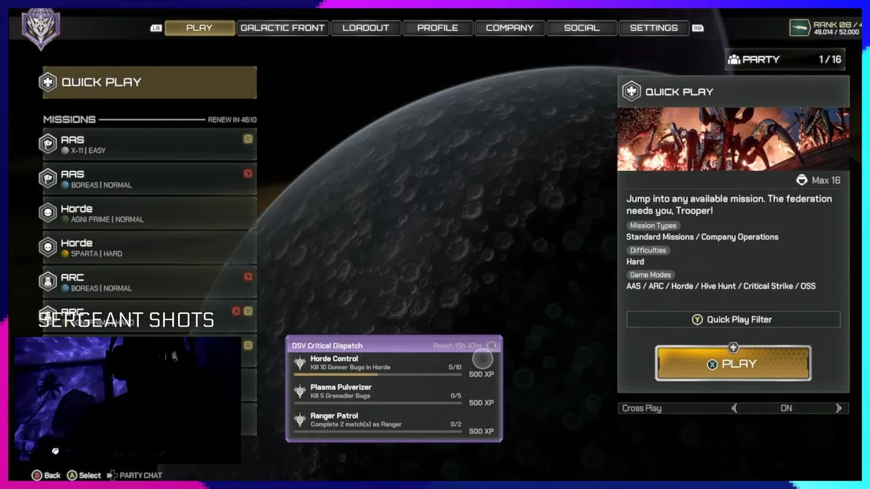This screenshot has width=870, height=489.
Task: Click the A Select button icon
Action: 71,475
